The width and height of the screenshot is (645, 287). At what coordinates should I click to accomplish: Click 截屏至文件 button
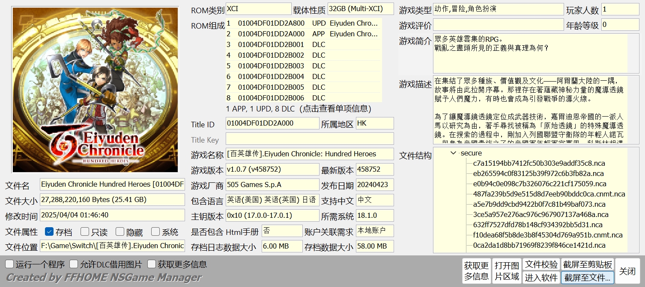587,278
